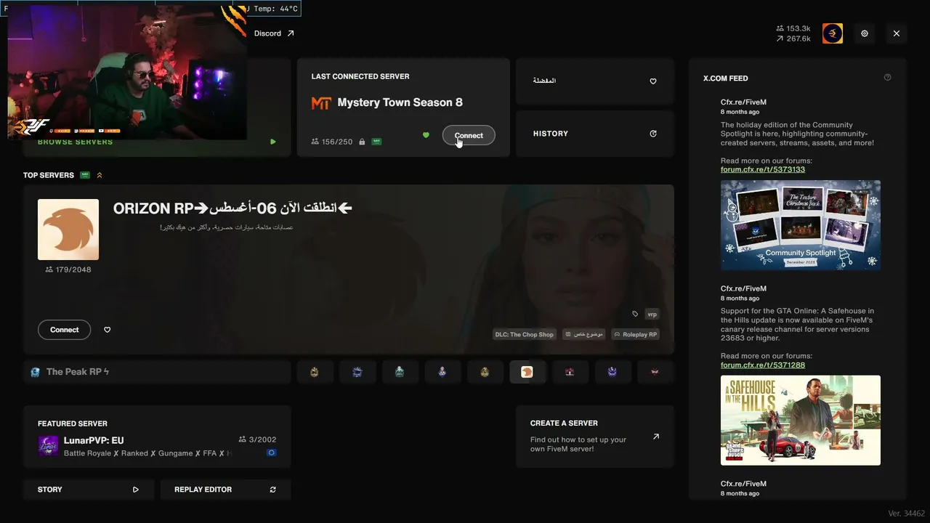Select the eighth, purple server icon
Image resolution: width=930 pixels, height=523 pixels.
click(x=612, y=372)
